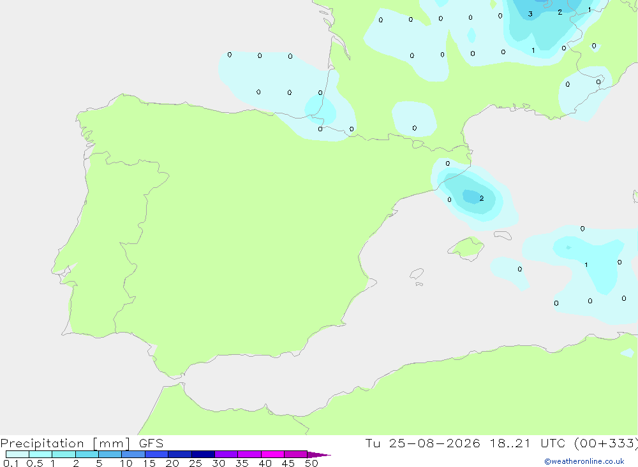Click the '0.1' legend scale label
Screen dimensions: 638x467
tap(11, 463)
